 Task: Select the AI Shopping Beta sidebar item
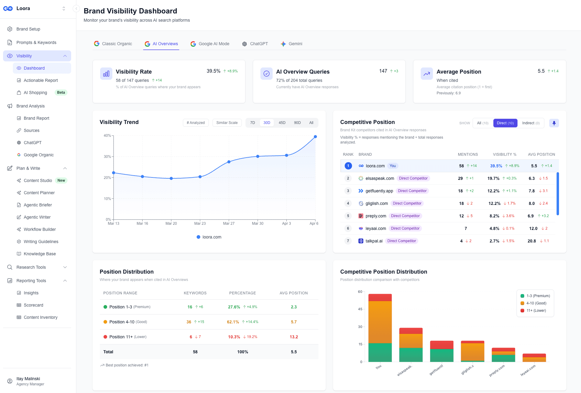[x=35, y=93]
